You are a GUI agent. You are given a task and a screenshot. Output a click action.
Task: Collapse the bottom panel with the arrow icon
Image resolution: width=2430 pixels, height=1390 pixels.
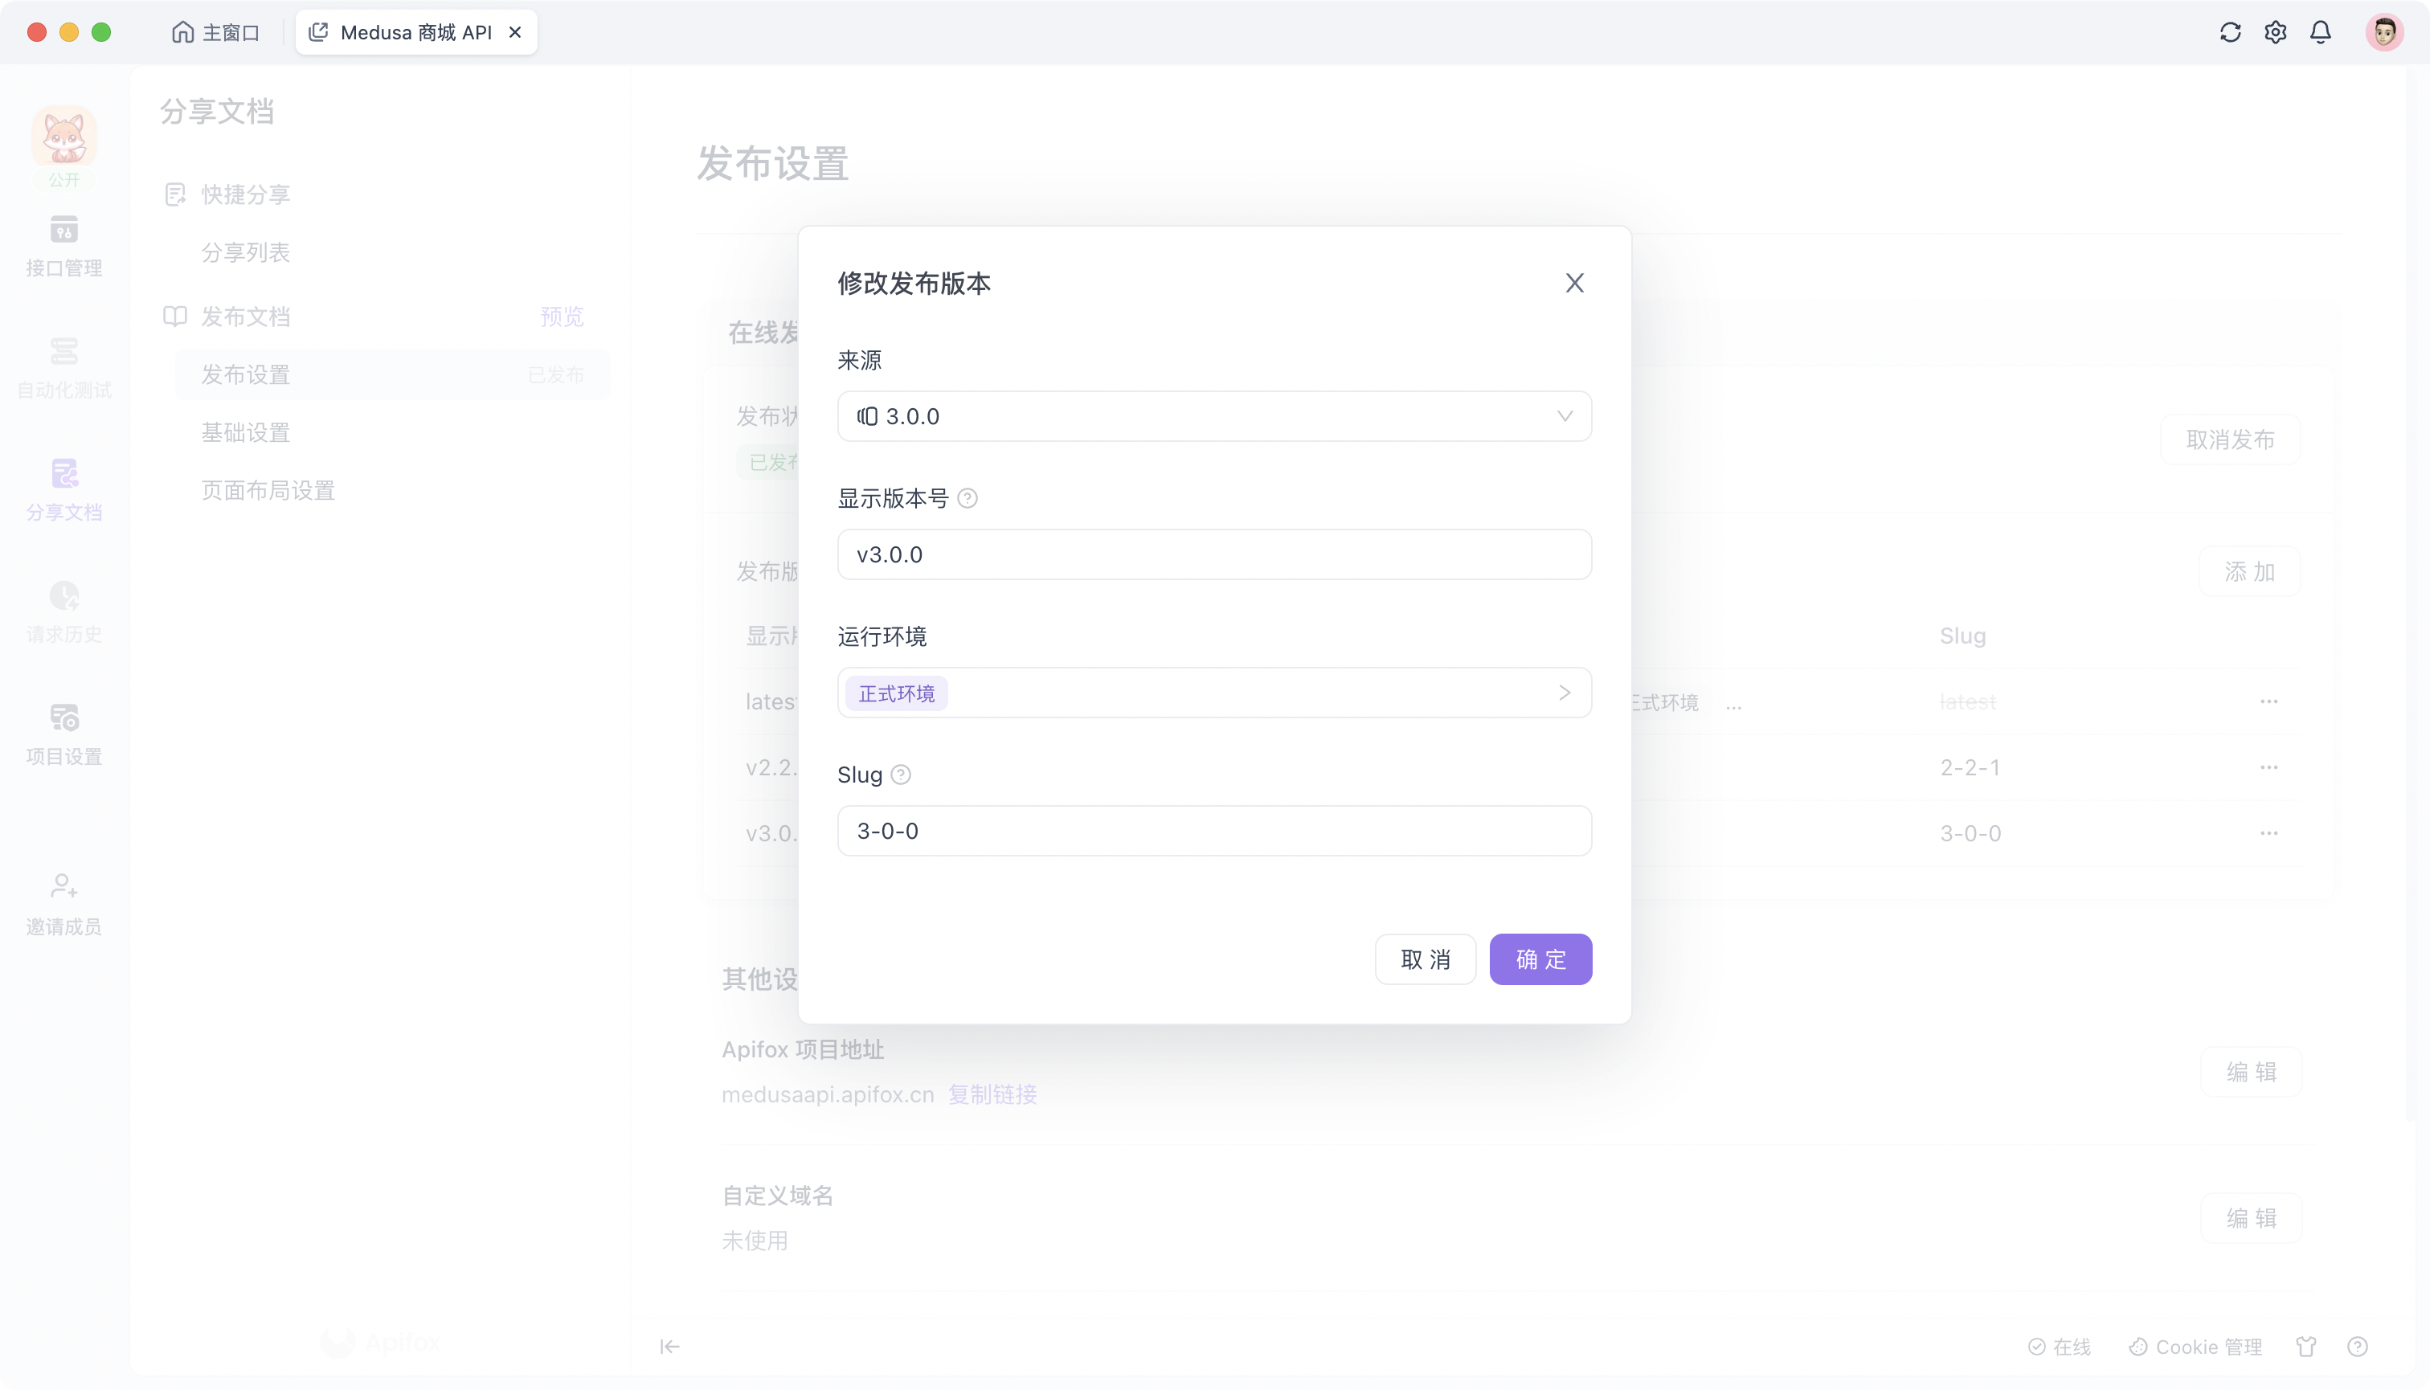point(670,1346)
